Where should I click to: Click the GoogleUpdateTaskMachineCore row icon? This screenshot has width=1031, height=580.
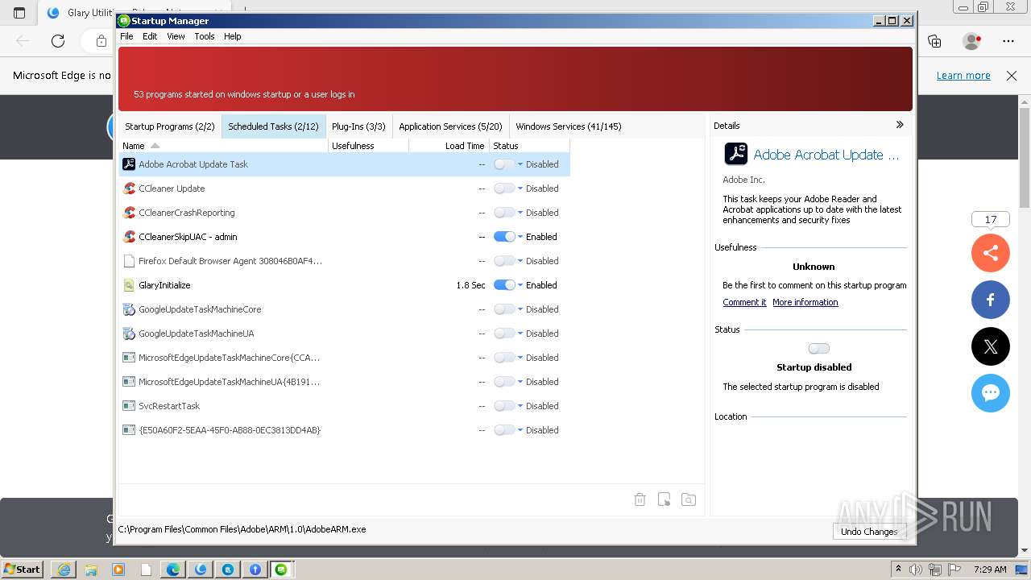(x=129, y=309)
